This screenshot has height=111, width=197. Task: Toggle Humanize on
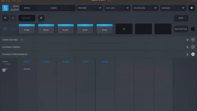(x=170, y=8)
